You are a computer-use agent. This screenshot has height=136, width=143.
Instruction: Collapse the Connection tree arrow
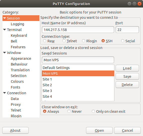[5, 93]
